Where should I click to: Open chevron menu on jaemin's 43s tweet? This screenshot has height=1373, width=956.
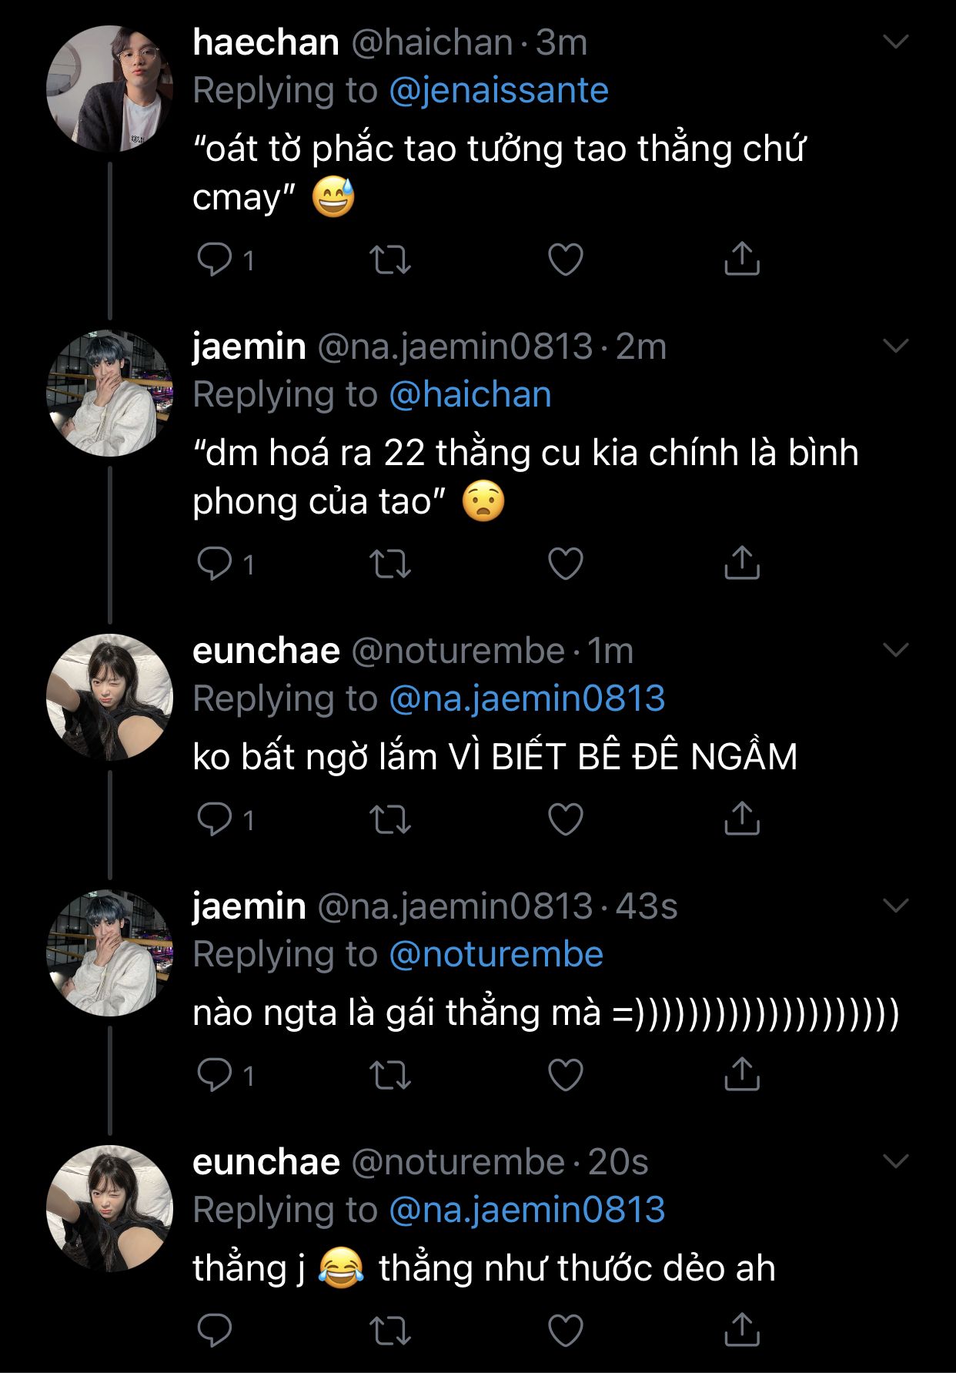coord(896,906)
